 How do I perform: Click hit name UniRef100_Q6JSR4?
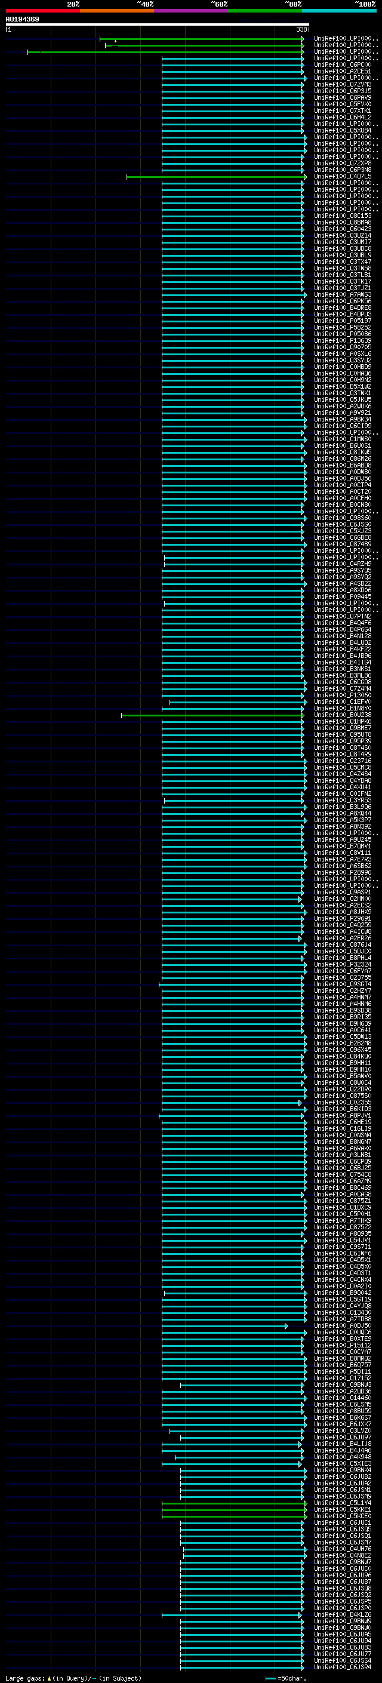coord(343,1667)
